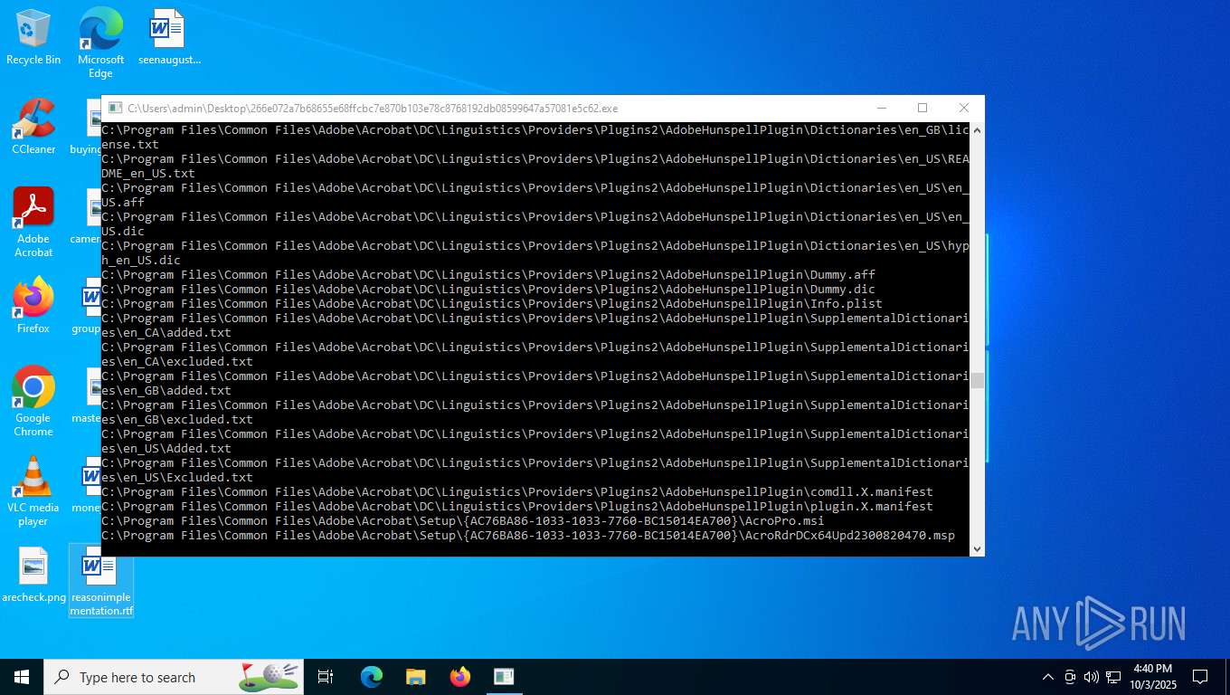Viewport: 1230px width, 695px height.
Task: Select arecheck.png file on desktop
Action: click(33, 576)
